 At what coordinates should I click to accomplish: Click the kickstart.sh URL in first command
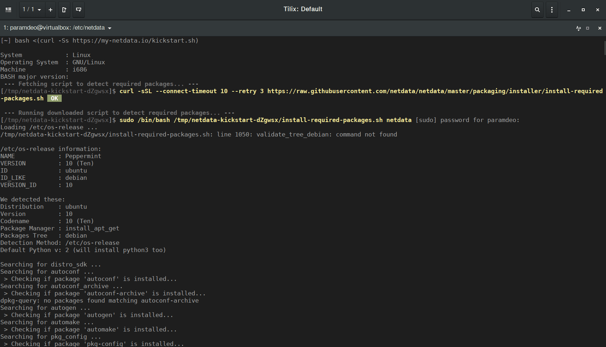(134, 40)
